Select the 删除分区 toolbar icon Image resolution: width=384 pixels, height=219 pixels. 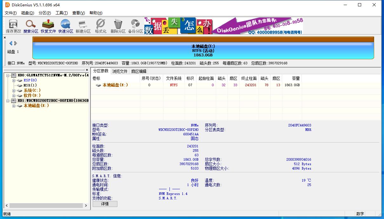pyautogui.click(x=117, y=25)
